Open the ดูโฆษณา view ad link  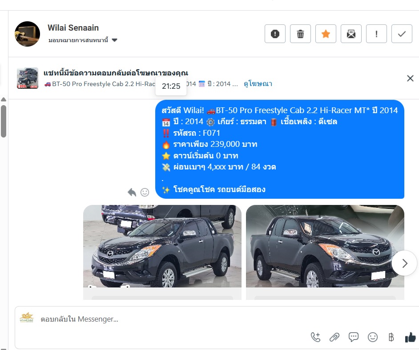tap(258, 84)
